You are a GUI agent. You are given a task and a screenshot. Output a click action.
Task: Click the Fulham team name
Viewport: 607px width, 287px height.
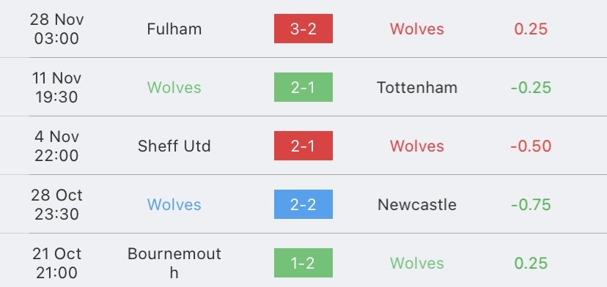[x=174, y=29]
